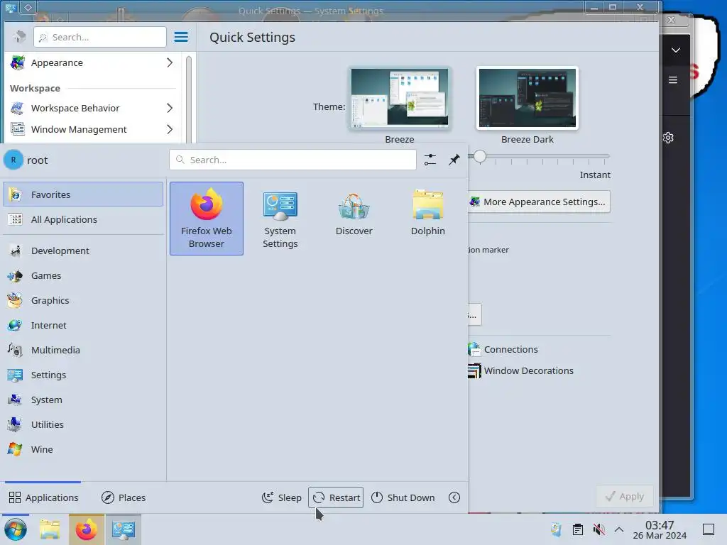Click the Restart button
Image resolution: width=727 pixels, height=545 pixels.
point(336,497)
